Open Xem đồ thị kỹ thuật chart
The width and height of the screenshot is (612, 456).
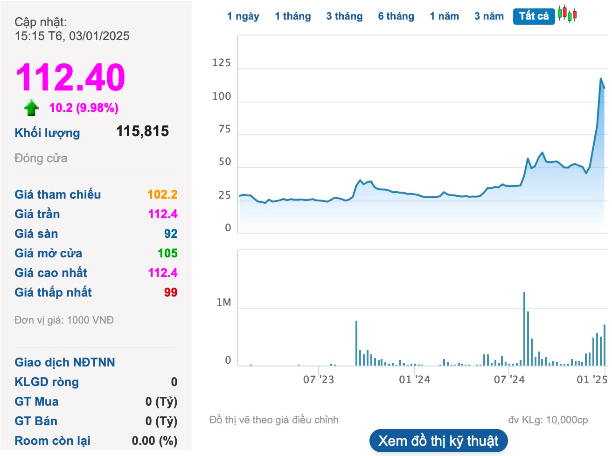(438, 441)
